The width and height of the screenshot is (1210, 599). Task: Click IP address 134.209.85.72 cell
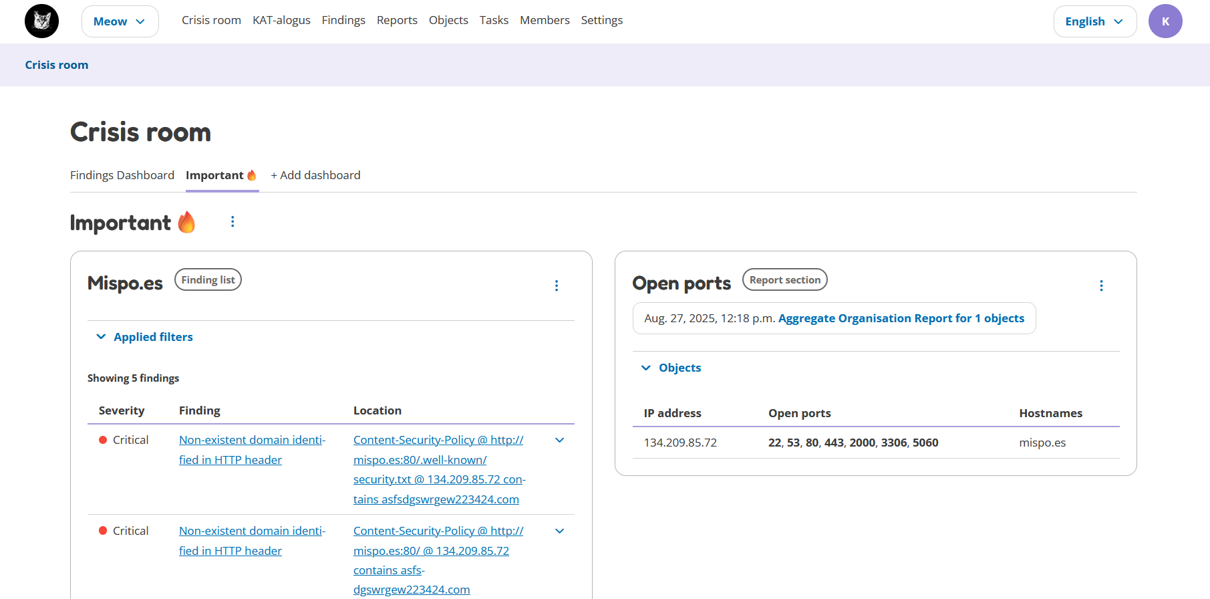click(x=680, y=443)
